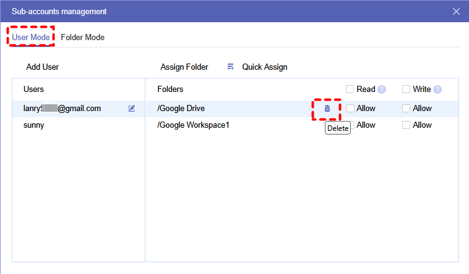Close the Sub-accounts management dialog
Screen dimensions: 469x274
pos(456,11)
